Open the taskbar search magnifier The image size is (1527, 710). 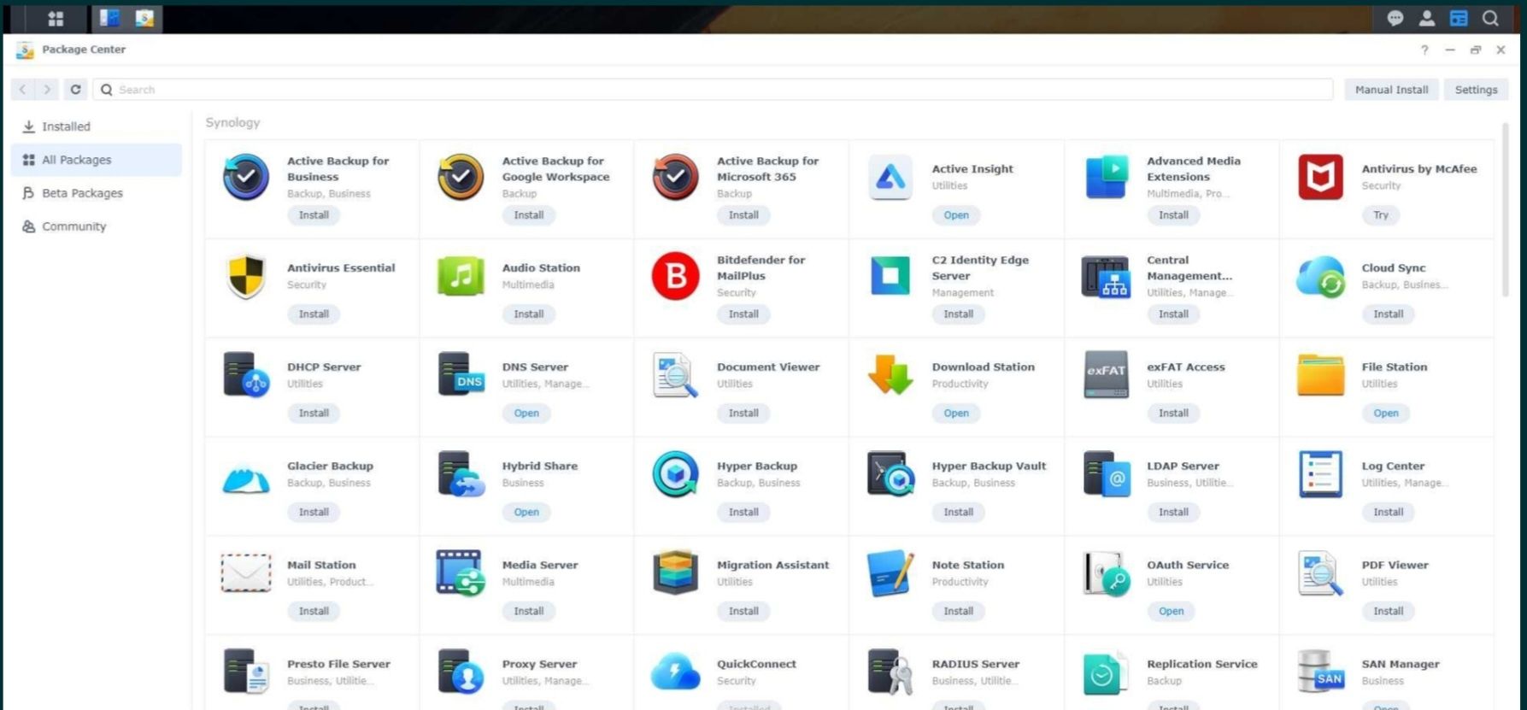point(1490,18)
